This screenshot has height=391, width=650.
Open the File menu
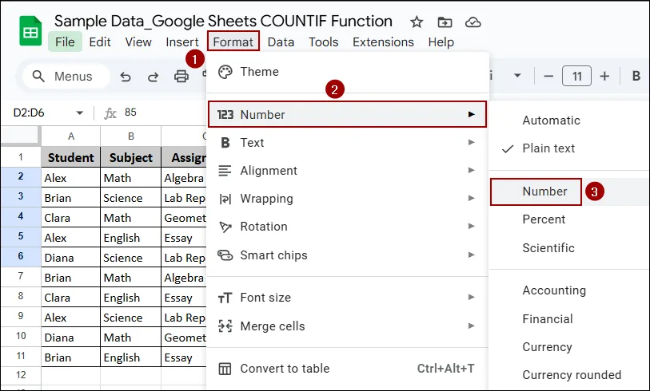pos(65,41)
